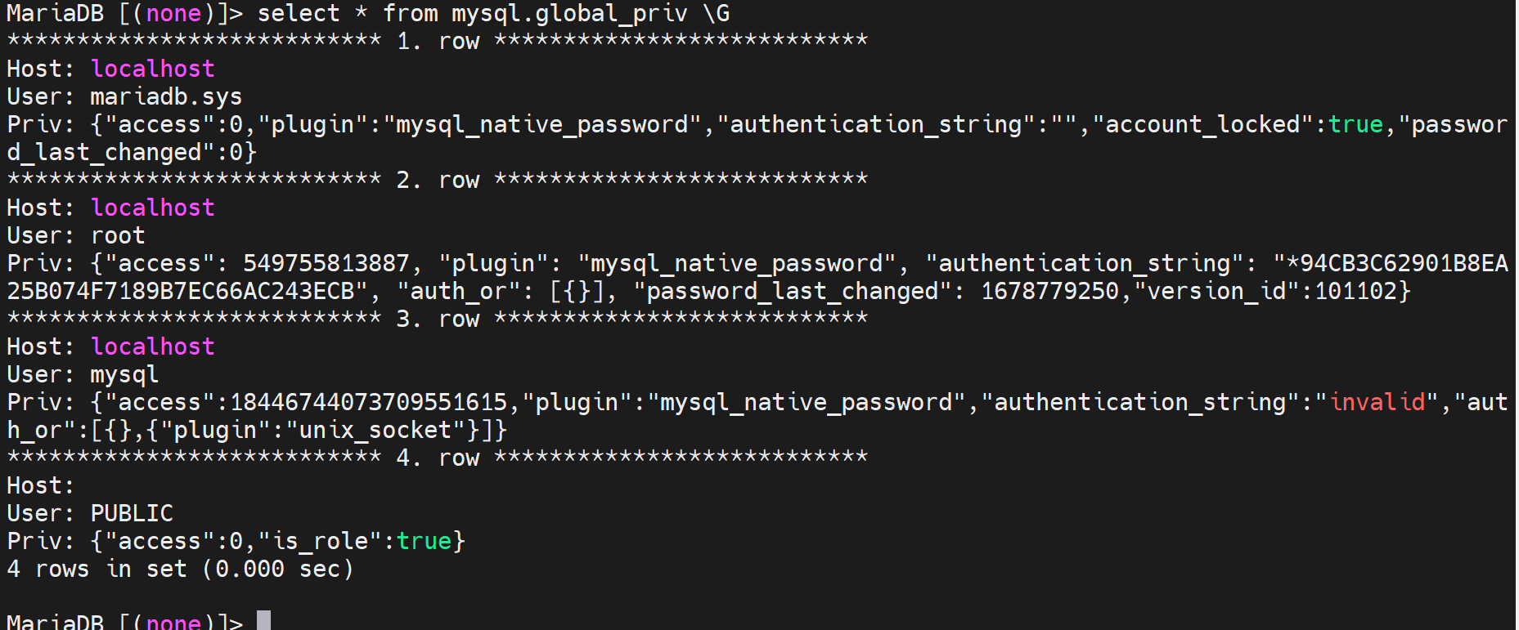Click the '4. row' separator label

pos(438,458)
